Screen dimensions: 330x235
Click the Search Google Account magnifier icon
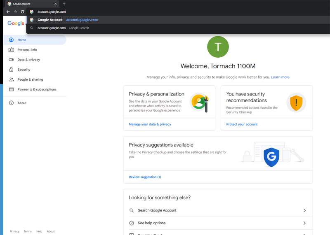point(132,210)
